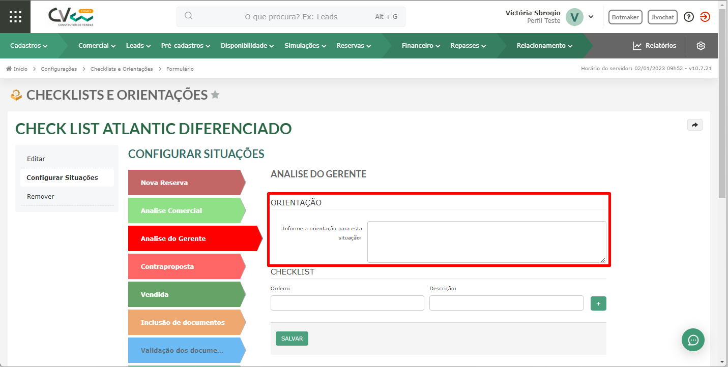The width and height of the screenshot is (728, 367).
Task: Select the Contraproposta situation
Action: (187, 266)
